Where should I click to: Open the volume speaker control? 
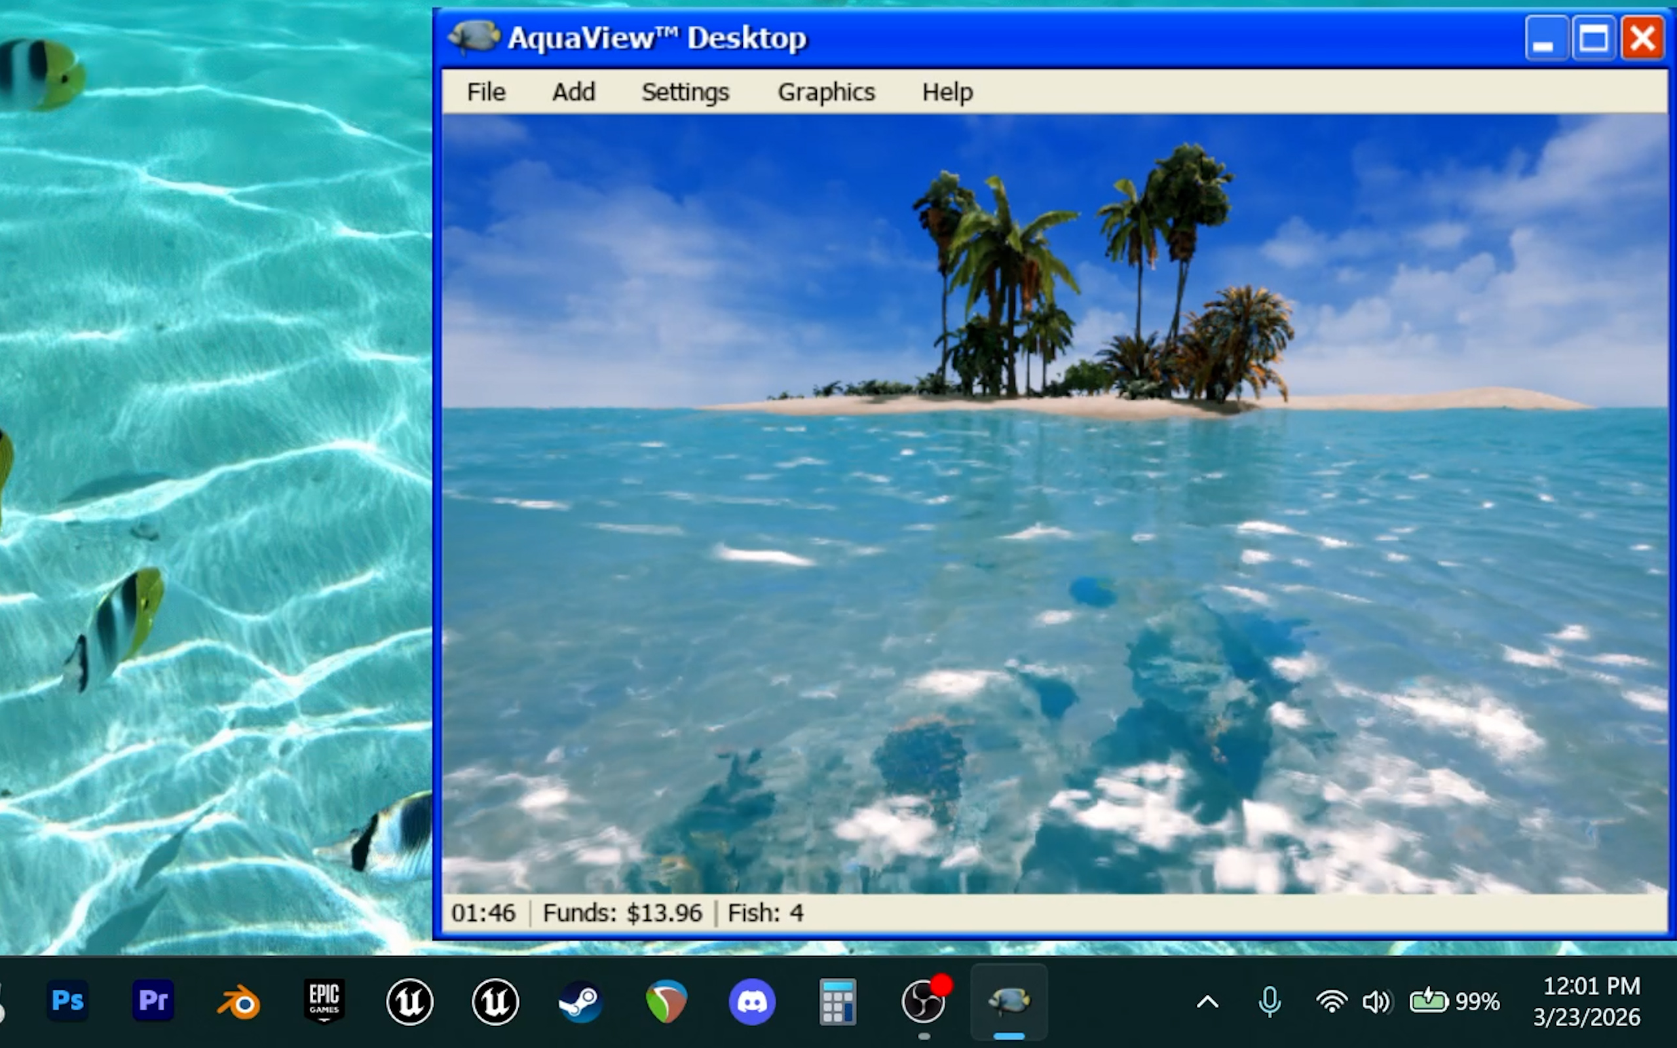click(x=1376, y=1001)
